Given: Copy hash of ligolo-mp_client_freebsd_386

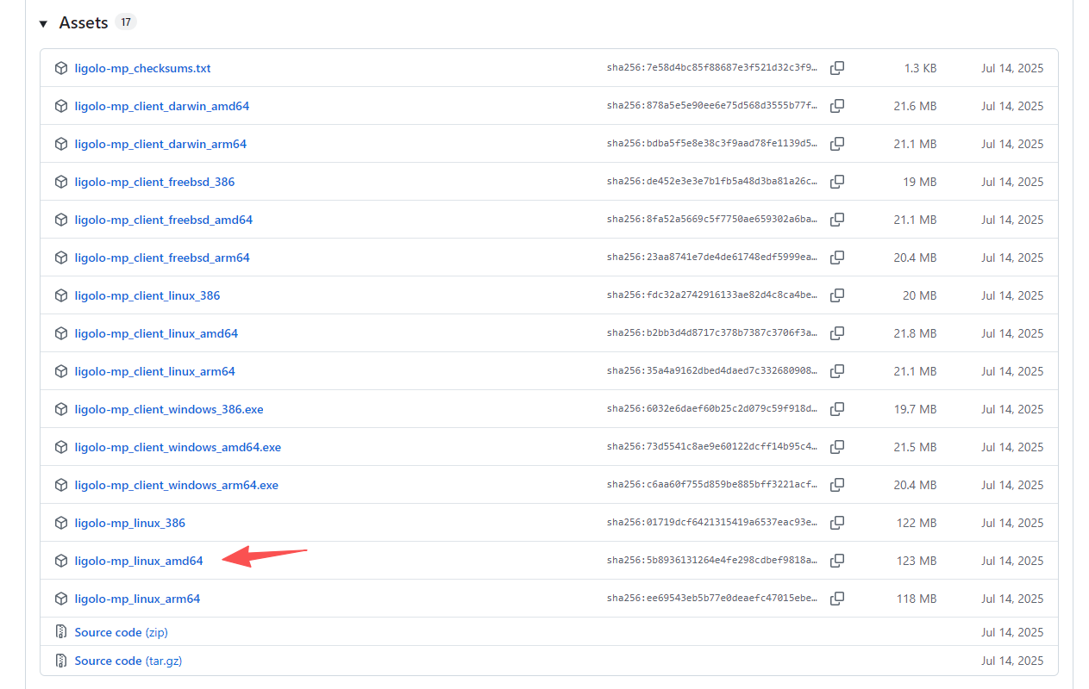Looking at the screenshot, I should 836,182.
